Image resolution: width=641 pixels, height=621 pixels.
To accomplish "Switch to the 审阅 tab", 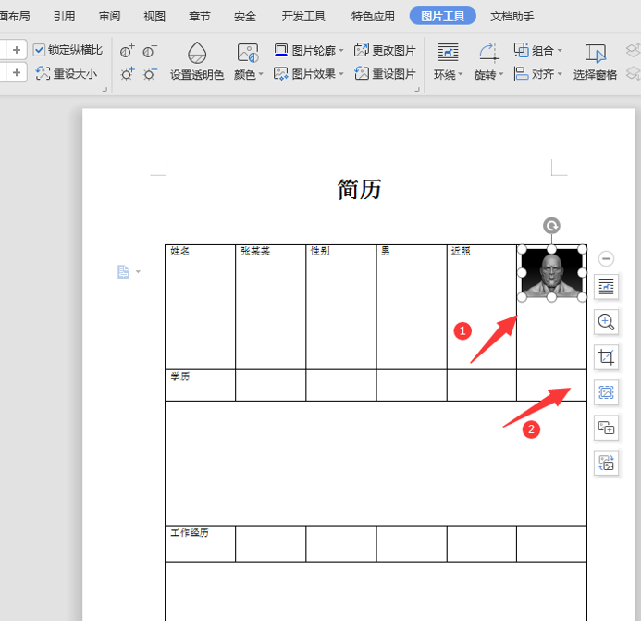I will click(x=109, y=17).
